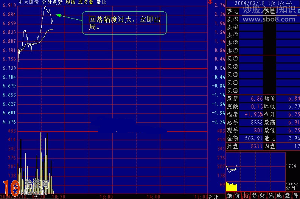Click the 0.0% percentage axis label
Image resolution: width=300 pixels, height=199 pixels.
click(220, 68)
